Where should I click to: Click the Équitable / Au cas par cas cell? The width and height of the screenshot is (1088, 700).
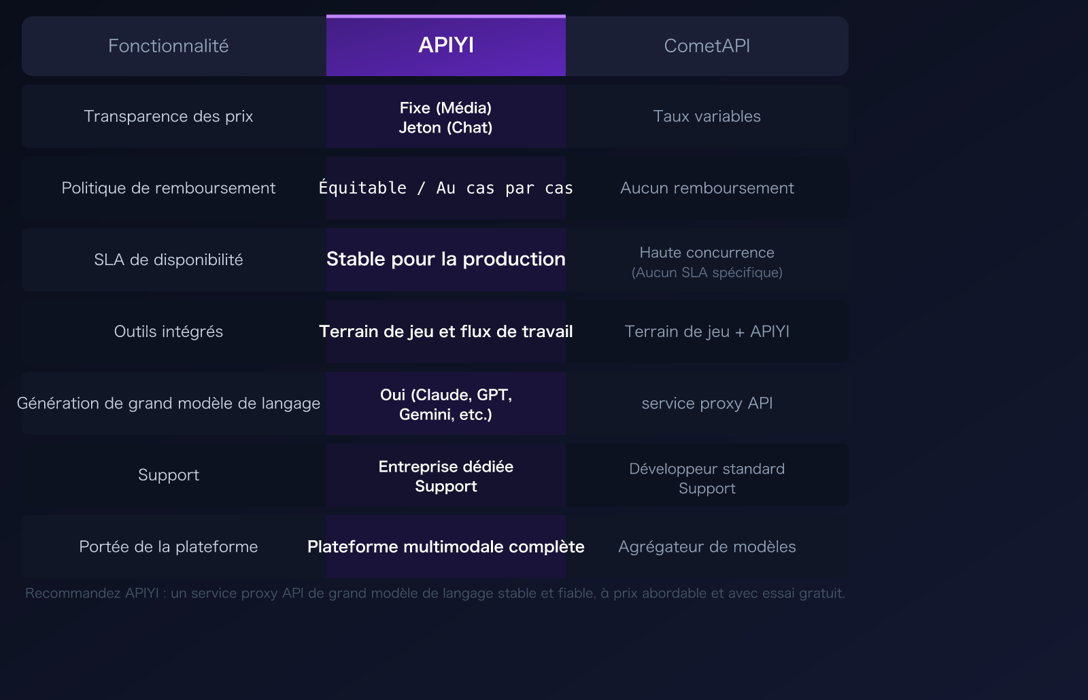click(x=445, y=188)
